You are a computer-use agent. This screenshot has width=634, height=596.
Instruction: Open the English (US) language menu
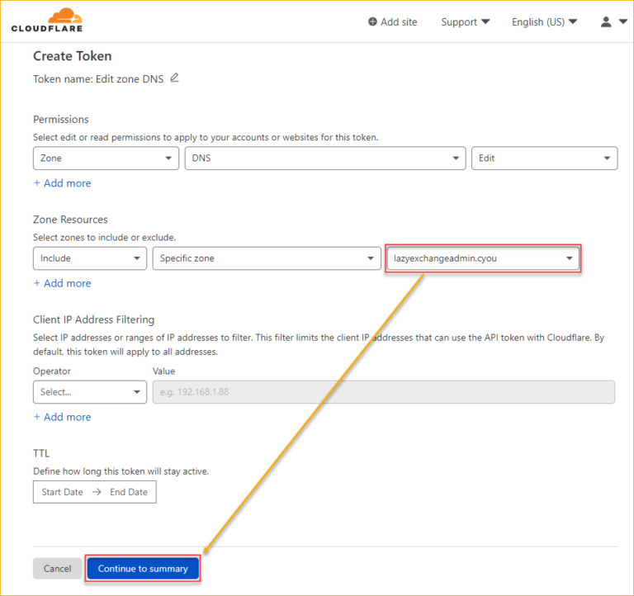[544, 21]
